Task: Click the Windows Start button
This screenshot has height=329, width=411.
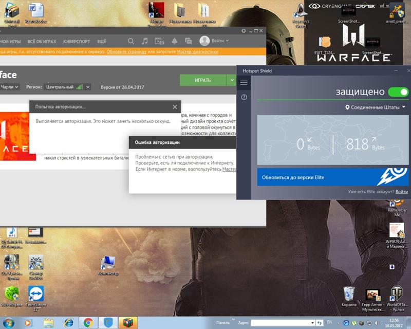Action: [9, 323]
